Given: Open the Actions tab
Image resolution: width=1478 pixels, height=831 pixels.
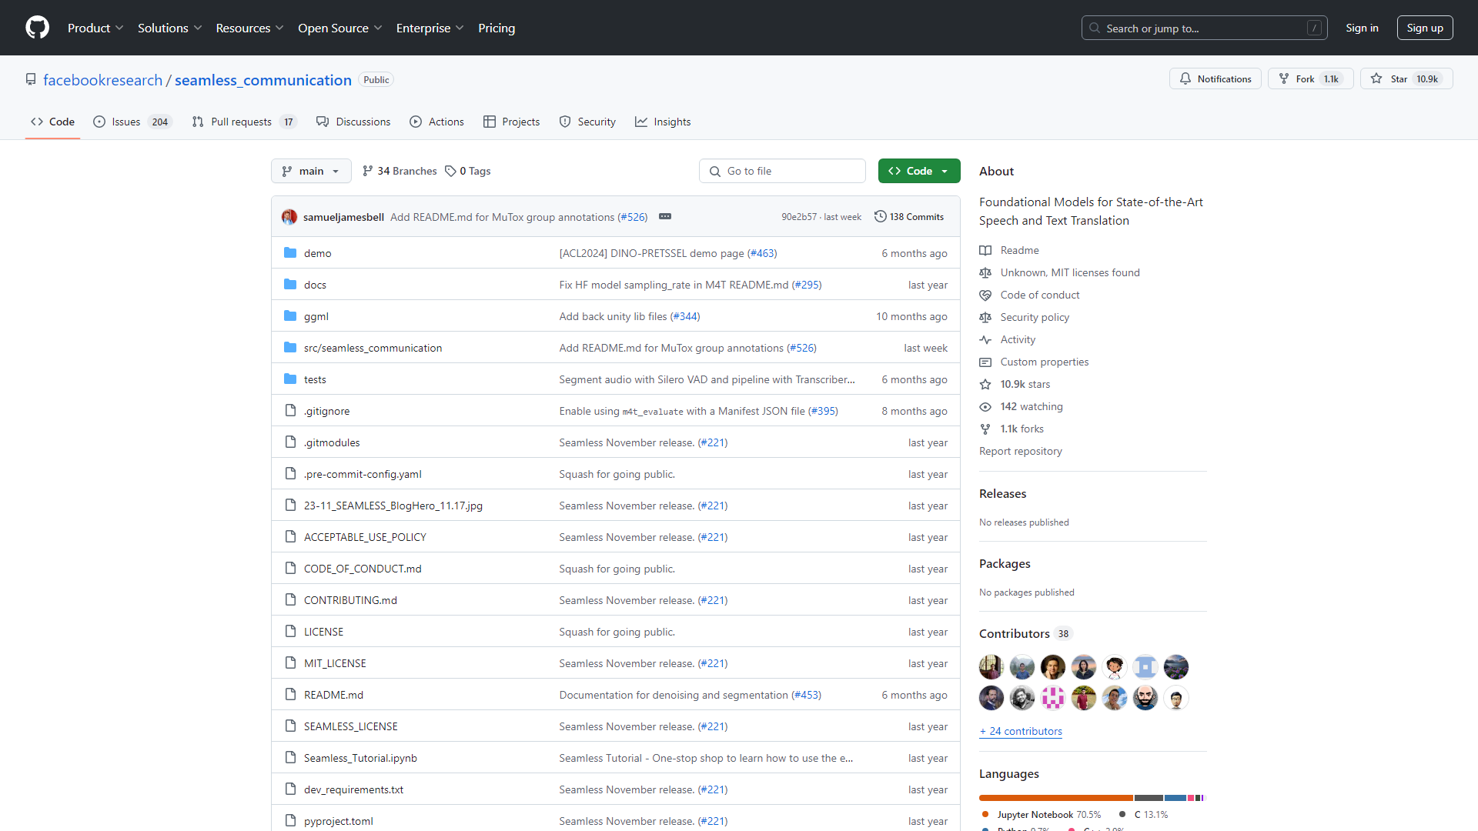Looking at the screenshot, I should 445,122.
